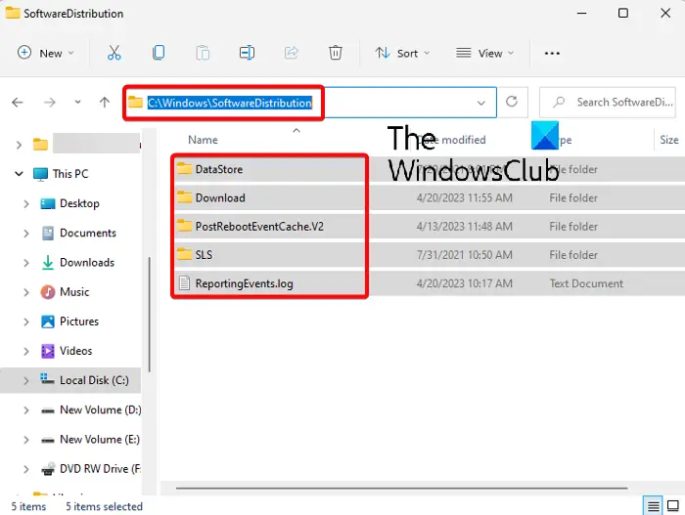Select This PC in navigation pane
The width and height of the screenshot is (685, 515).
click(x=70, y=174)
